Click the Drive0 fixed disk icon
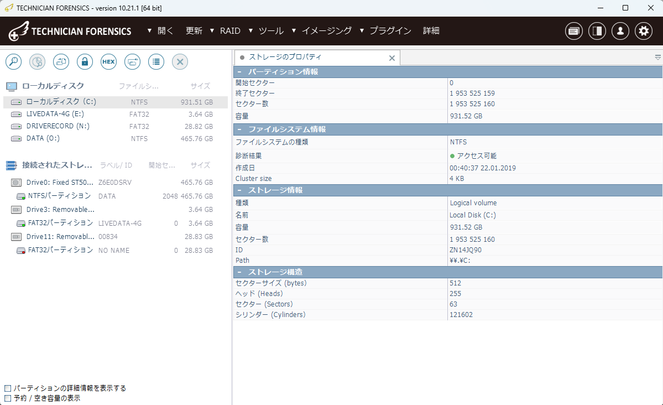The width and height of the screenshot is (663, 405). [x=16, y=183]
